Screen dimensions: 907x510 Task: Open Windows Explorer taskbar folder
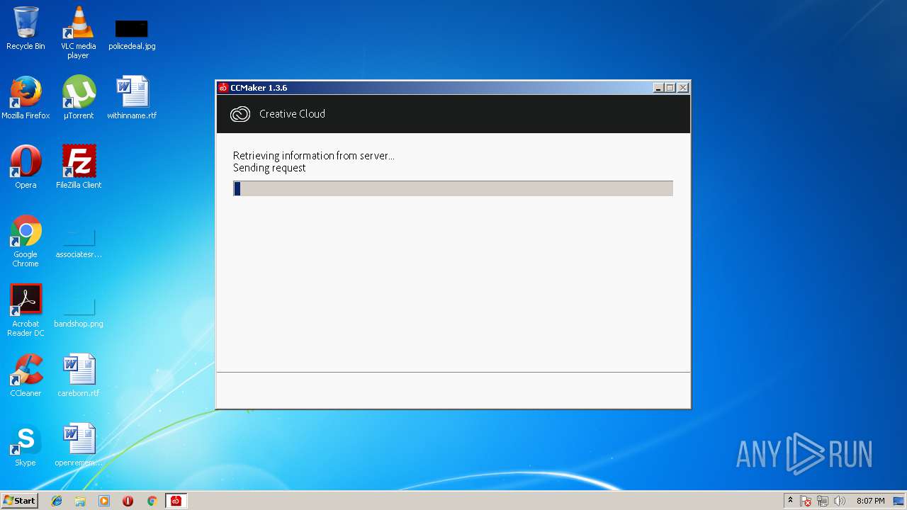tap(80, 501)
